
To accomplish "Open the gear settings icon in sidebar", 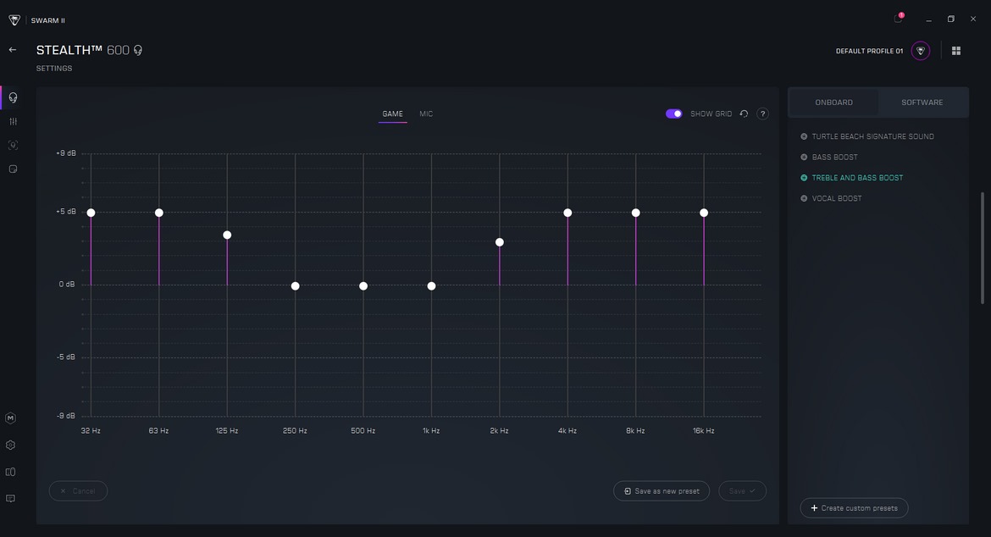I will pos(11,445).
